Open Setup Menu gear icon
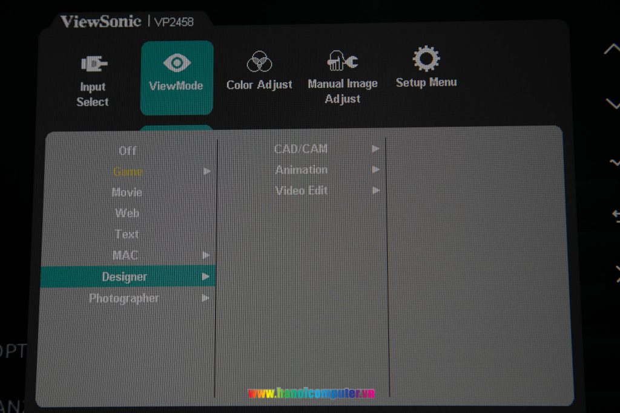 coord(426,59)
